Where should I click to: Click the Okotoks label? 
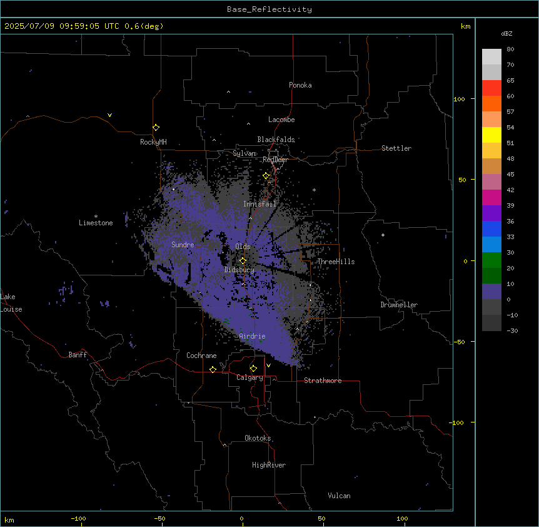pos(258,438)
